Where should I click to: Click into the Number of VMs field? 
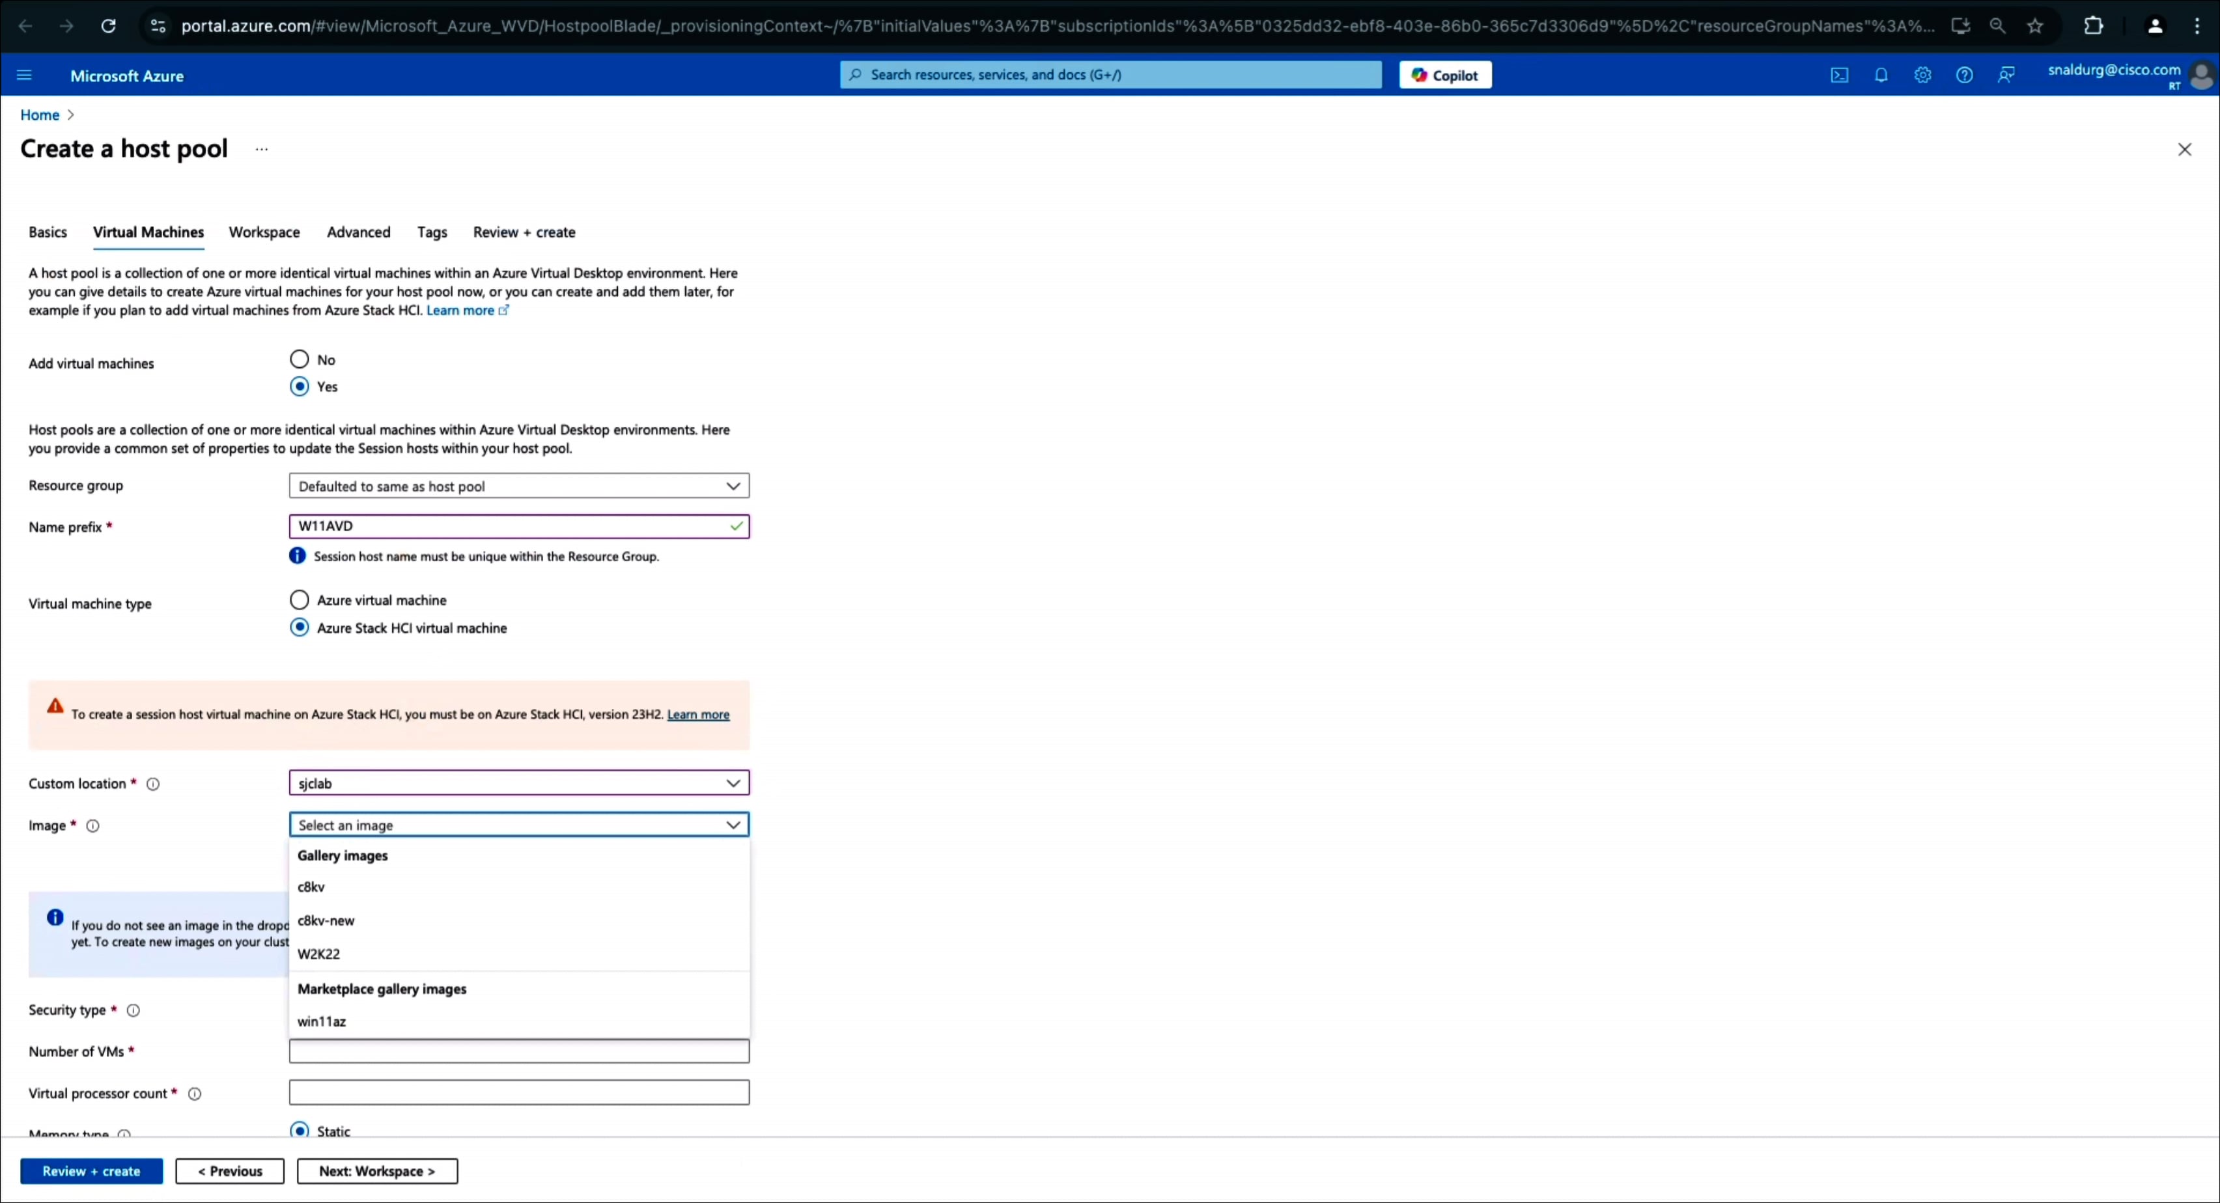[x=519, y=1051]
